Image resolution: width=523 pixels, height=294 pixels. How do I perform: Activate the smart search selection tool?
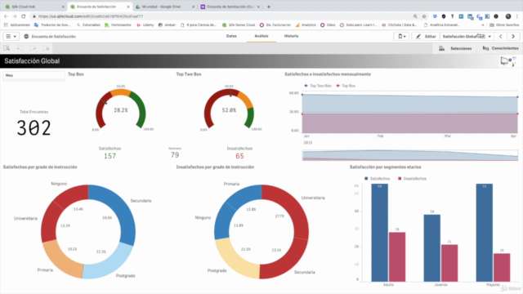tap(7, 48)
